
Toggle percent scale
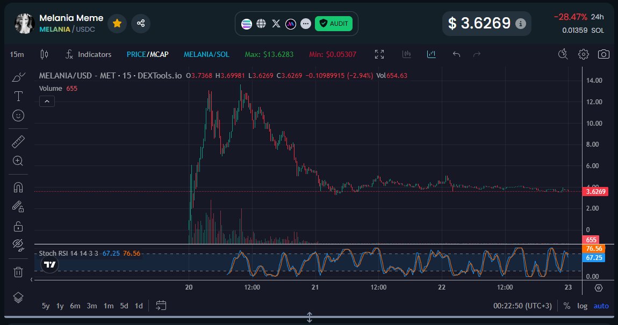567,306
